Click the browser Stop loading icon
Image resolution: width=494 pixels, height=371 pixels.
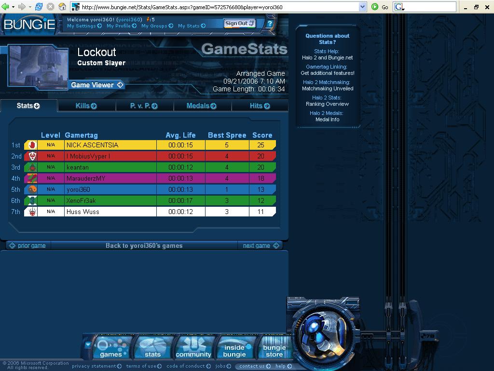(x=50, y=7)
